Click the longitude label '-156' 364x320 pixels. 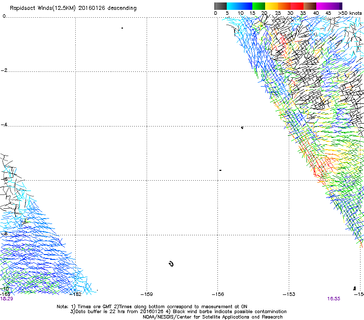point(218,294)
